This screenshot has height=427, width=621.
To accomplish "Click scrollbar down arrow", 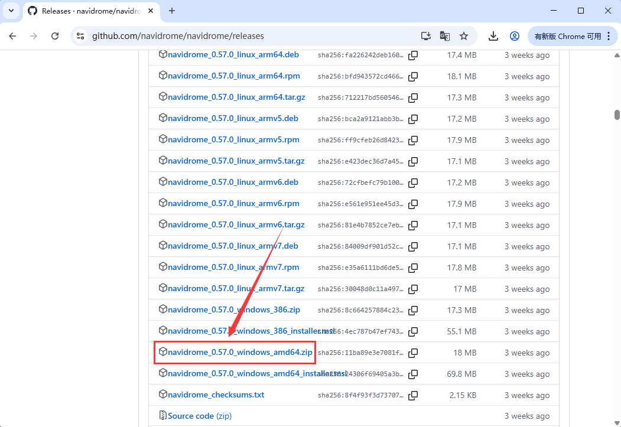I will [617, 423].
